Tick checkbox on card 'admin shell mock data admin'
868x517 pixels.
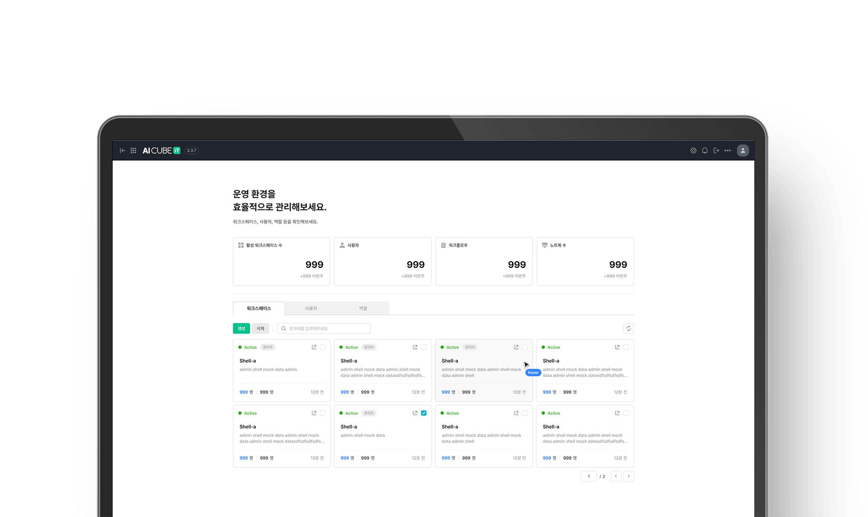(323, 347)
